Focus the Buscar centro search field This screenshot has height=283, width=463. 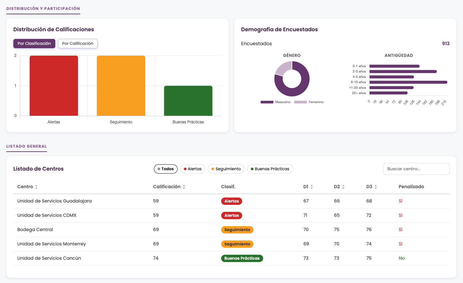(416, 169)
